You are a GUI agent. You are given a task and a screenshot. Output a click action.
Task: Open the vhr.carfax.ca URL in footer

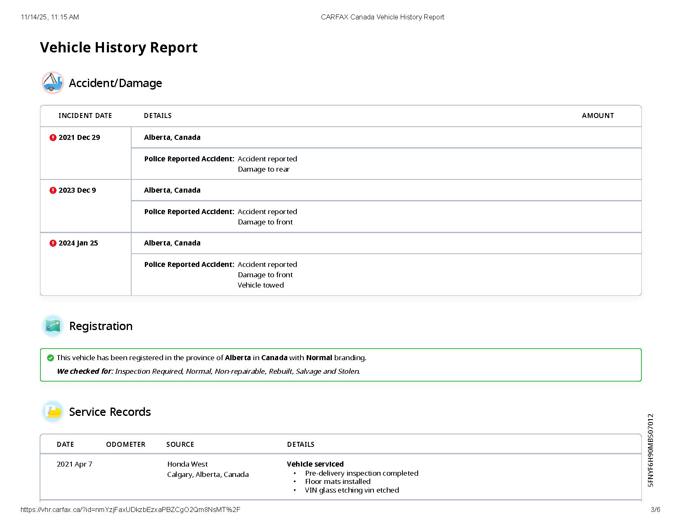(130, 509)
